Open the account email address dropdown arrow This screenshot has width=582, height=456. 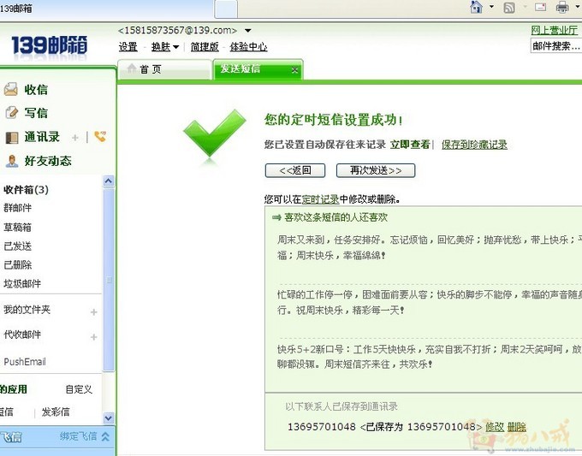coord(248,31)
